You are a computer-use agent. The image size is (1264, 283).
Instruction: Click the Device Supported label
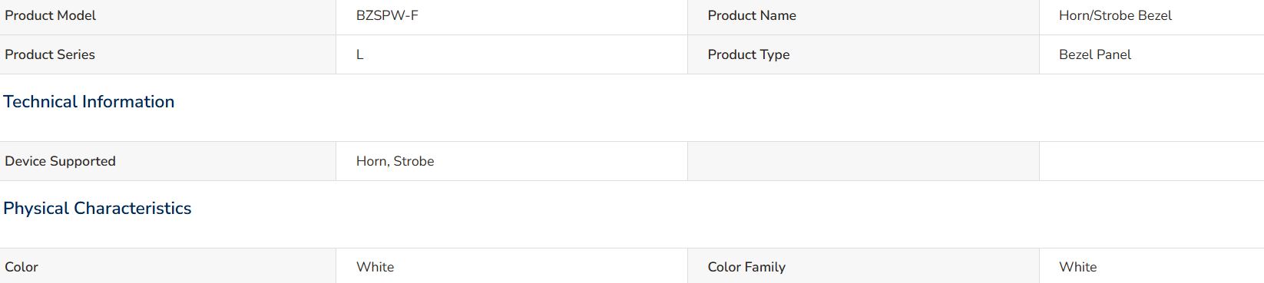(60, 161)
